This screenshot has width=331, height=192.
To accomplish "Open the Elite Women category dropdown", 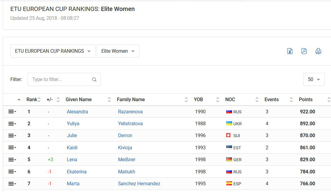I will tap(118, 51).
